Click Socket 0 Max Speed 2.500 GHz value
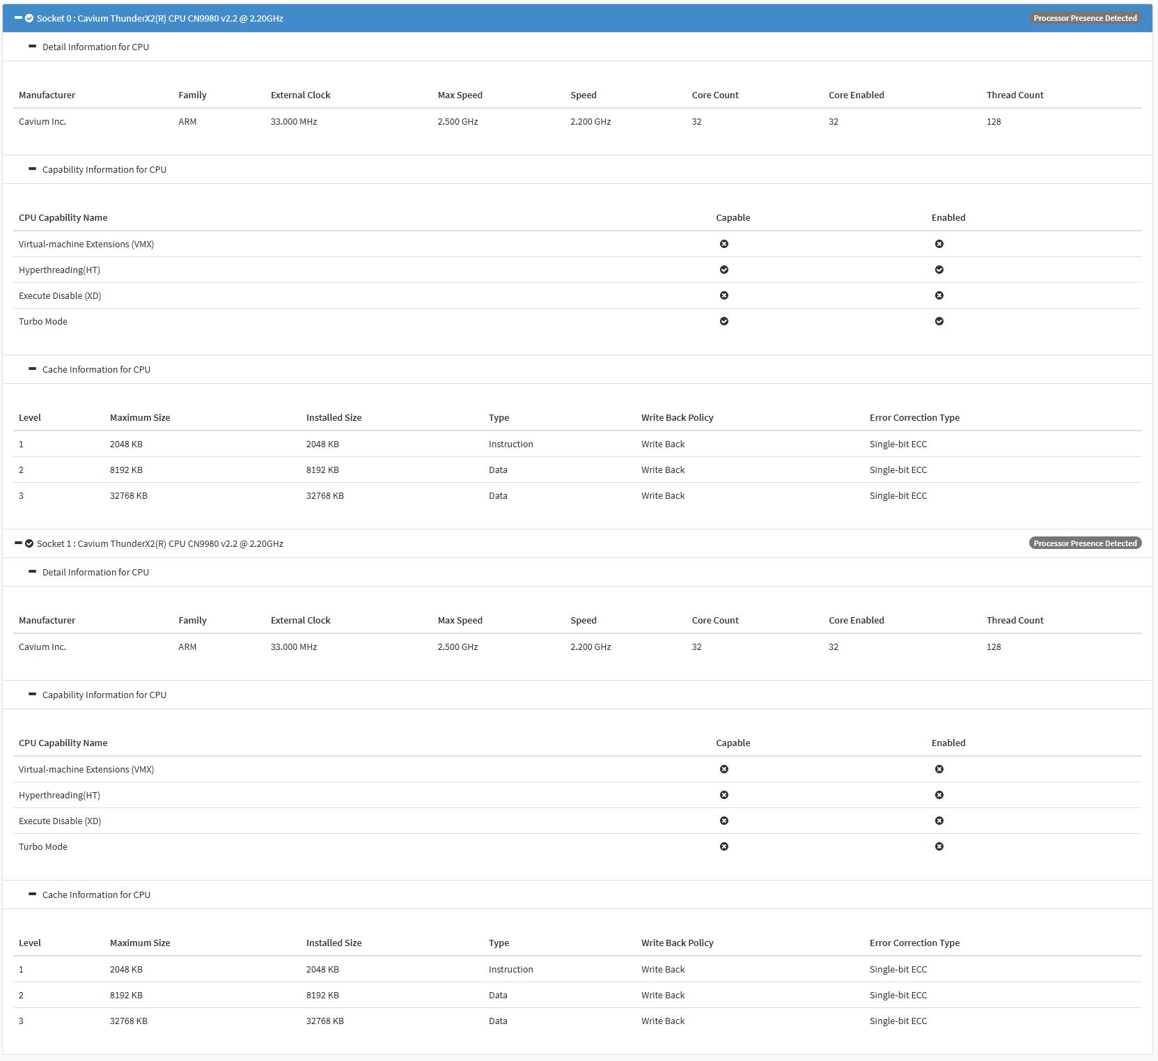Screen dimensions: 1158x1061 coord(457,122)
